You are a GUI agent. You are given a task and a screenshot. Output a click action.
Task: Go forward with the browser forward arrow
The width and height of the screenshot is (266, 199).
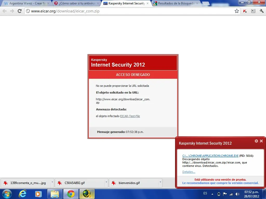(12, 11)
